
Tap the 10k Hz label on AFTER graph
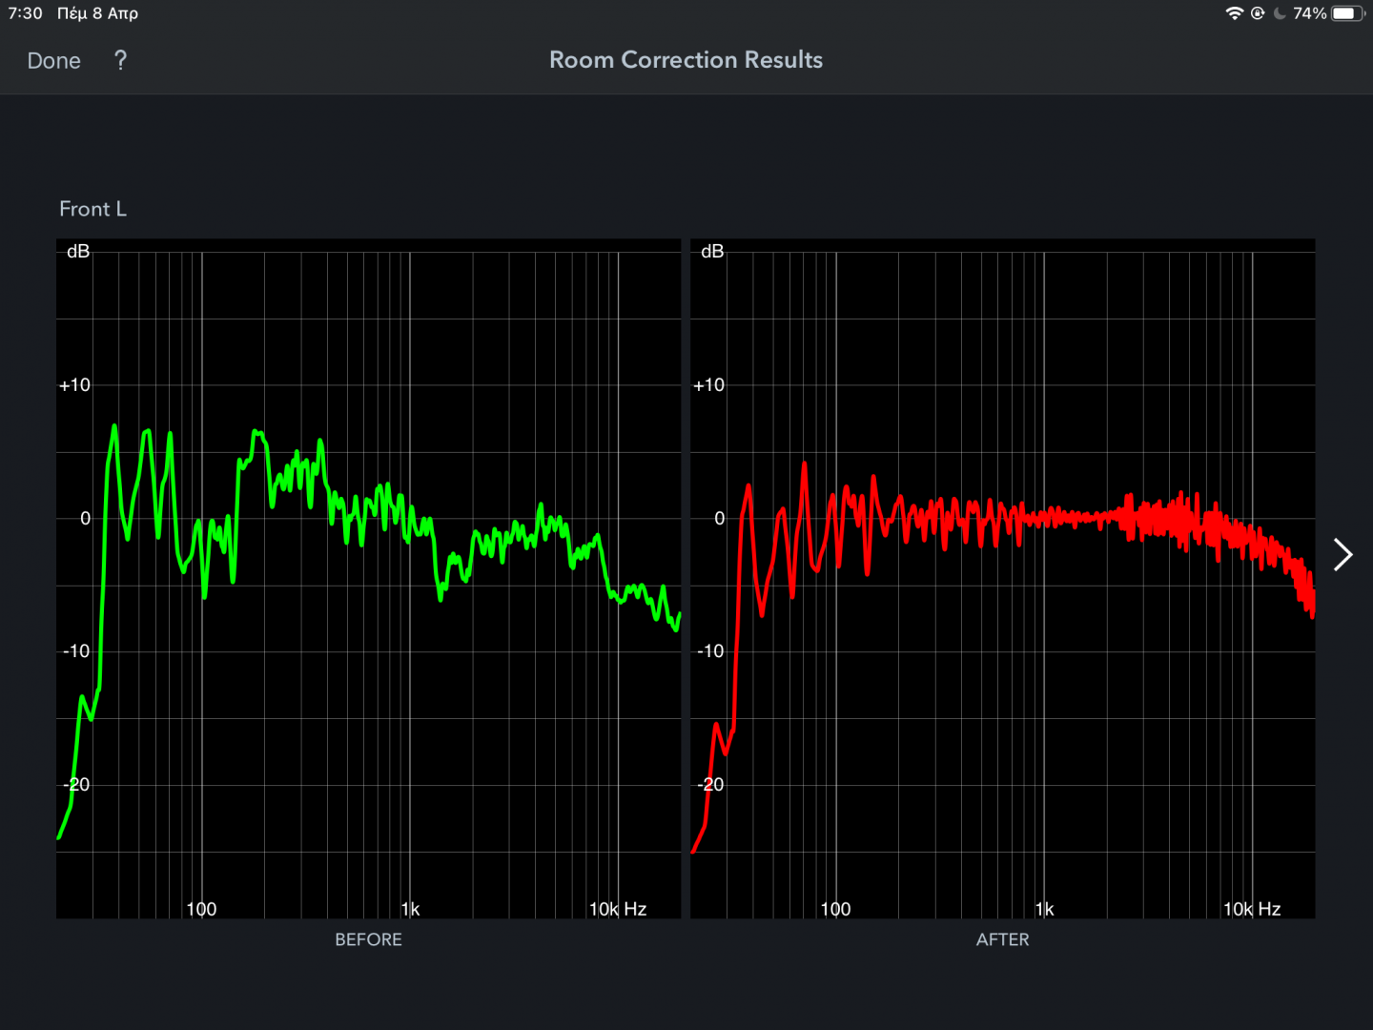click(x=1251, y=909)
